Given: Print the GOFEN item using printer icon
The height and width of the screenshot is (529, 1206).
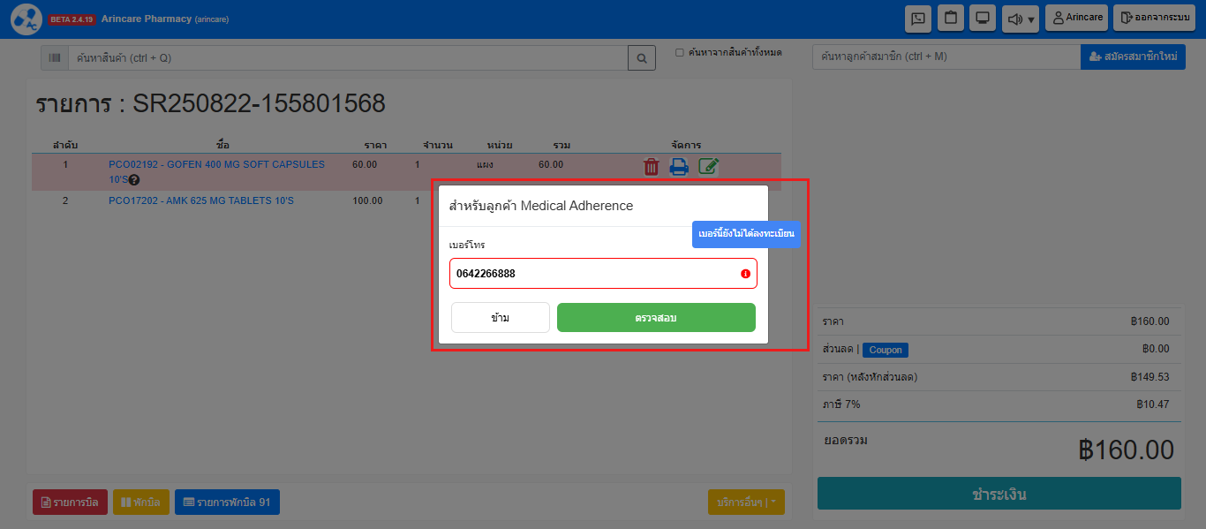Looking at the screenshot, I should 679,166.
